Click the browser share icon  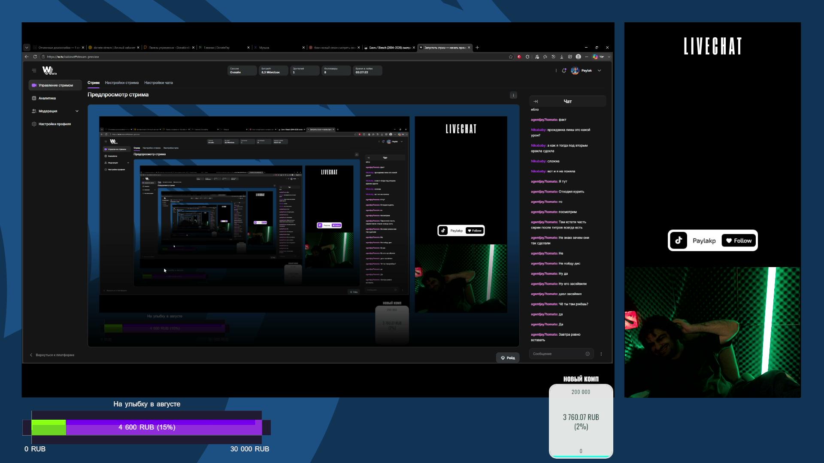(x=570, y=57)
